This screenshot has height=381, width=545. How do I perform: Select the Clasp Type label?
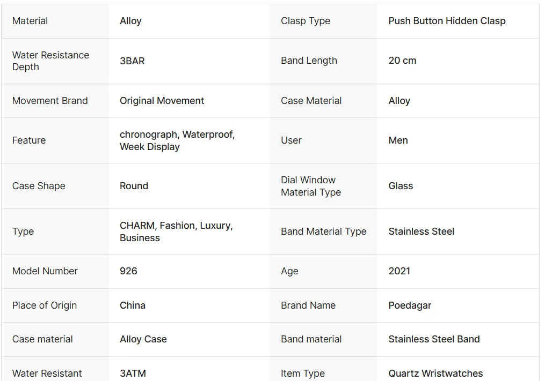[305, 21]
